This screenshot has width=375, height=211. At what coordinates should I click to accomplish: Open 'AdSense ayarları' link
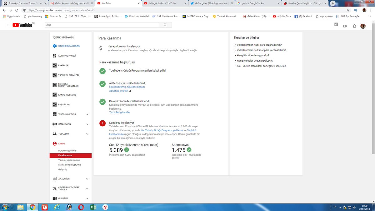pos(119,91)
